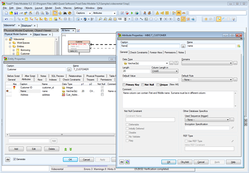Toggle the Deferrable checkbox
The width and height of the screenshot is (249, 173).
(x=127, y=125)
